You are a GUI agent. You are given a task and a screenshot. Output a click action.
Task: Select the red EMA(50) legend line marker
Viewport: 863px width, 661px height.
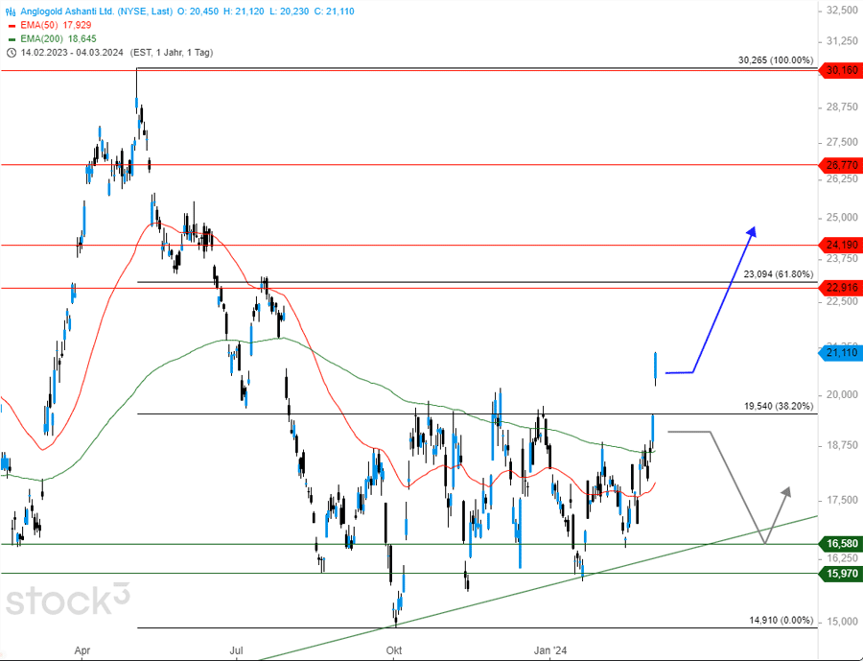click(x=12, y=25)
